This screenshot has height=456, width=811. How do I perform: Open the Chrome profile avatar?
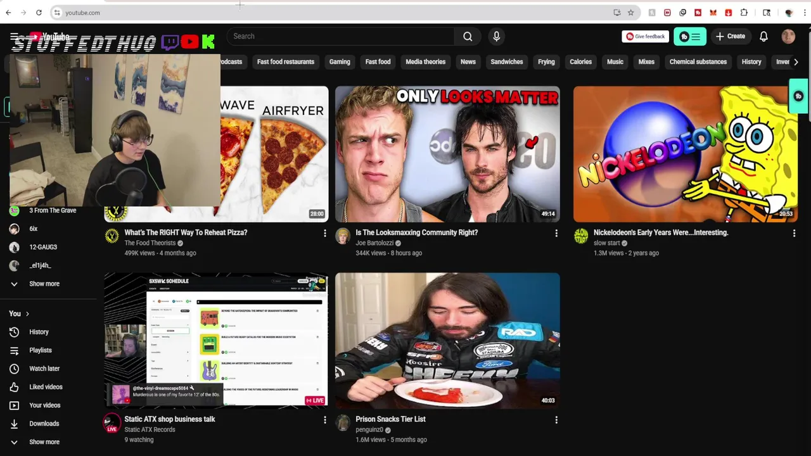click(x=789, y=13)
